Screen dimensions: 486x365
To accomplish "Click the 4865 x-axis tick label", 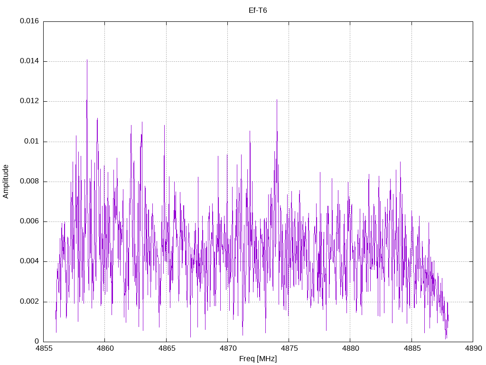I will [x=167, y=348].
